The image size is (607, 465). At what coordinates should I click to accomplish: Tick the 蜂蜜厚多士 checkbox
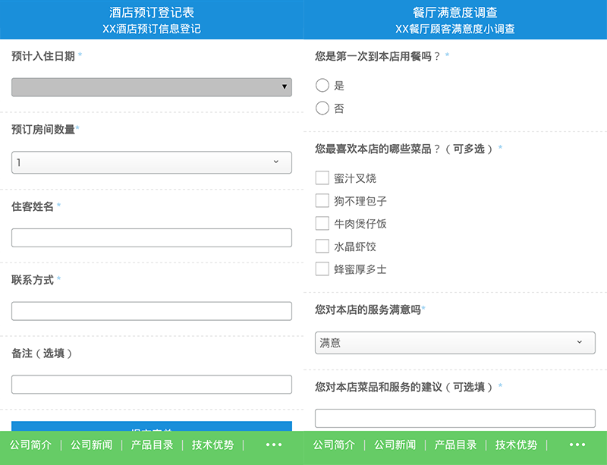[x=322, y=269]
